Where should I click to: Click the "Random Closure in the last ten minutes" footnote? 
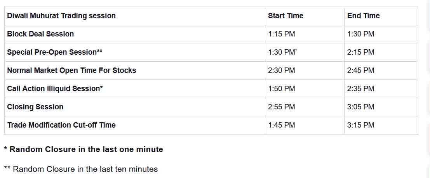click(81, 169)
